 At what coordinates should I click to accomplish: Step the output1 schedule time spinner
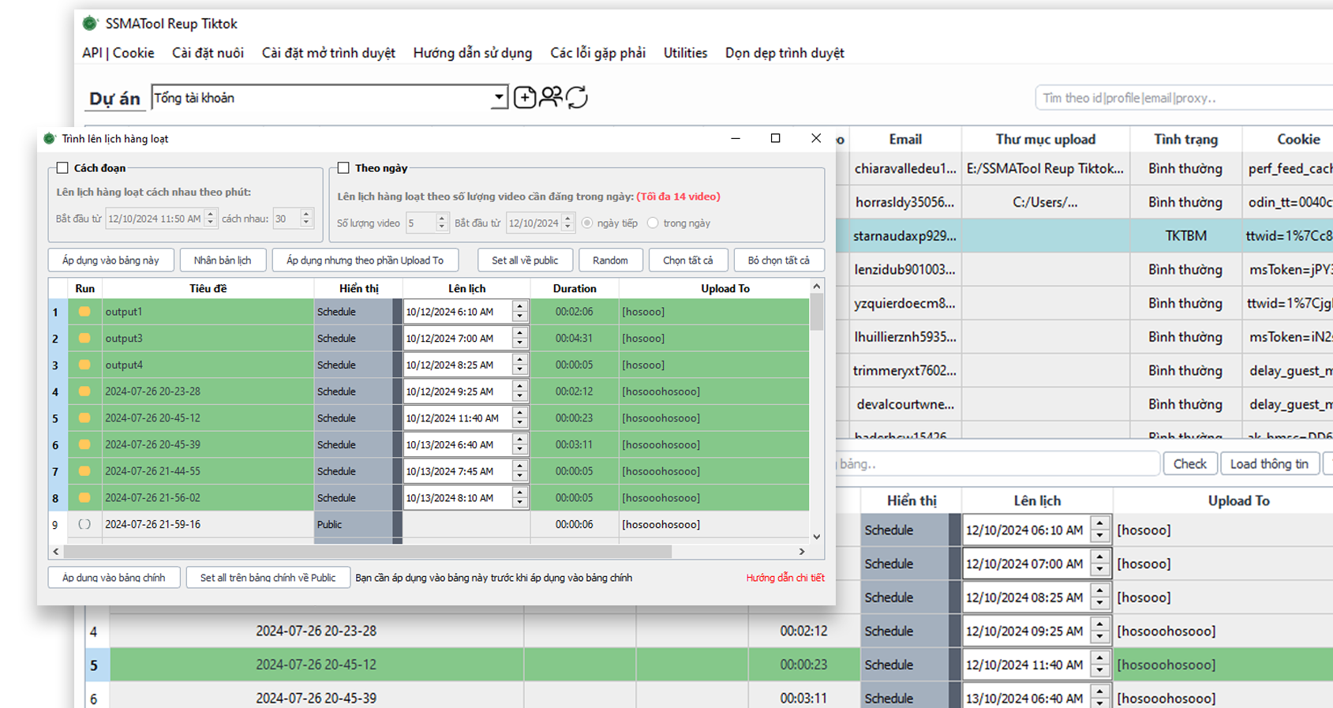(x=519, y=312)
